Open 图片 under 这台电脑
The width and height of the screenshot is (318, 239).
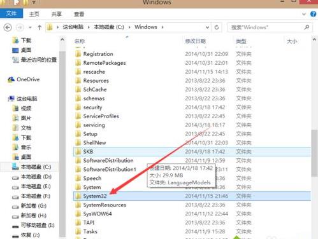tap(22, 118)
